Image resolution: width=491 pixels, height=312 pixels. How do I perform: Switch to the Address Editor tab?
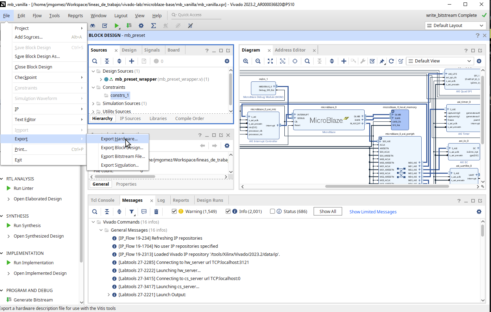pos(290,50)
